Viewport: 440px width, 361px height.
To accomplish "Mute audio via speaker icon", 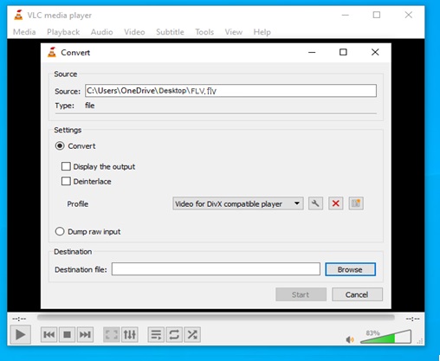I will click(350, 339).
